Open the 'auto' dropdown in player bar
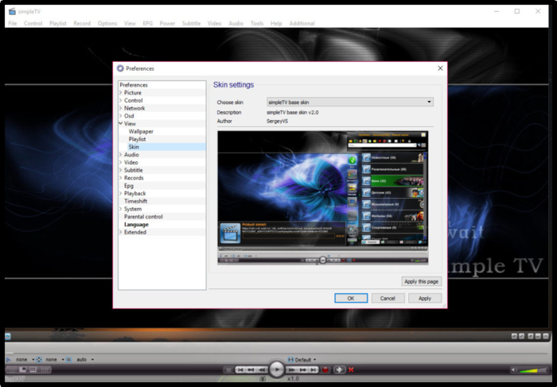Image resolution: width=557 pixels, height=387 pixels. pyautogui.click(x=85, y=360)
